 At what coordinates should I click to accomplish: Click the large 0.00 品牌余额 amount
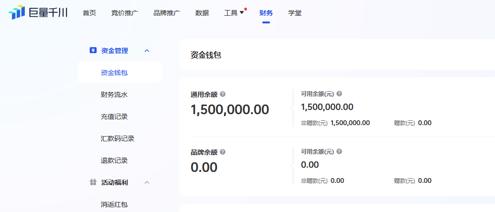pos(204,167)
